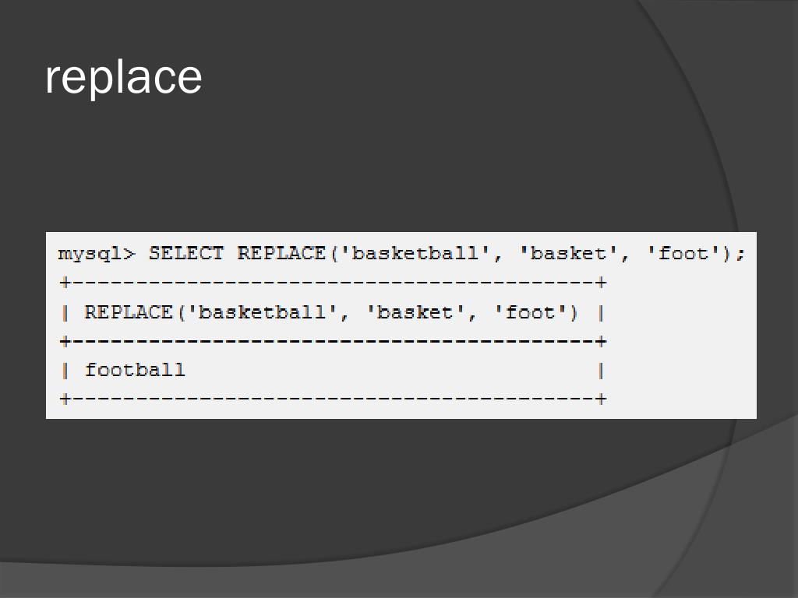Click the REPLACE function in the query line
798x598 pixels.
tap(281, 253)
